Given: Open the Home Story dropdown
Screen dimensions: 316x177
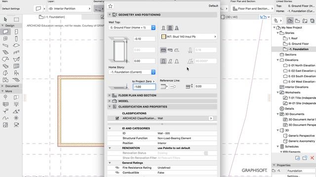Looking at the screenshot, I should pyautogui.click(x=132, y=72).
